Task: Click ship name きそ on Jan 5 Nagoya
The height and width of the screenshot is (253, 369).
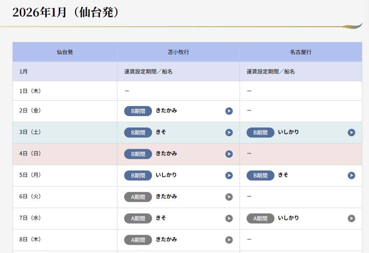Action: click(x=283, y=175)
